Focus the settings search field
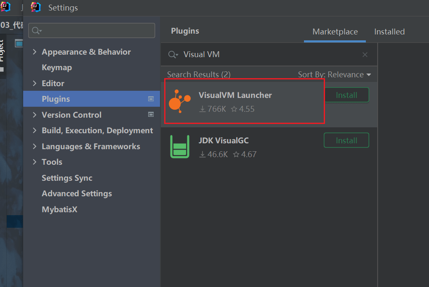The height and width of the screenshot is (287, 429). tap(97, 30)
